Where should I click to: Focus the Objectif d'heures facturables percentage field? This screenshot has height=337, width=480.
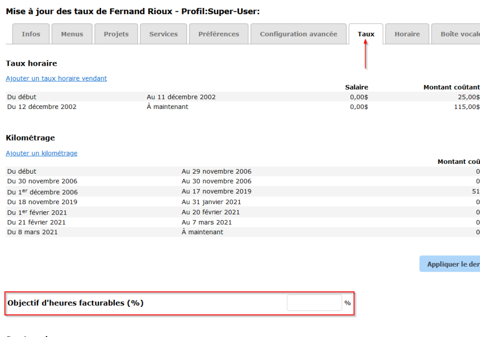[314, 303]
